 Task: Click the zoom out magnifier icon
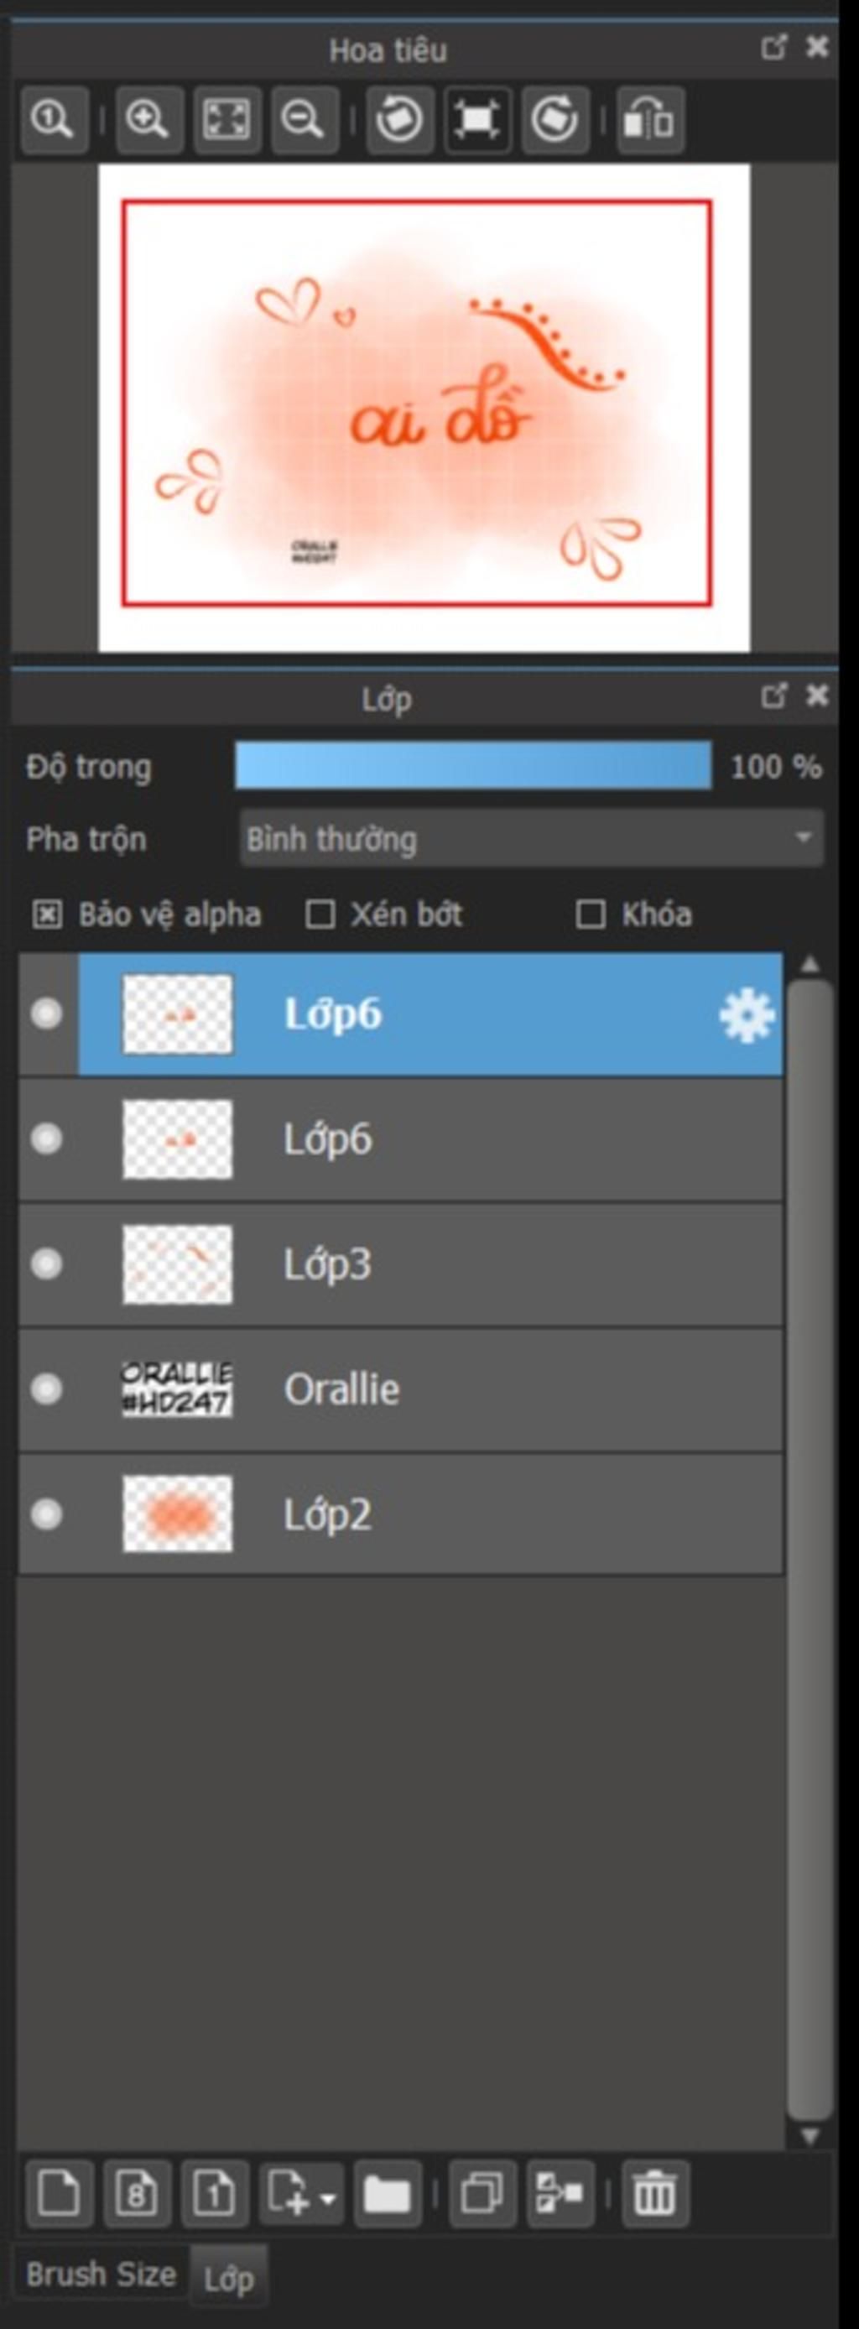point(304,119)
